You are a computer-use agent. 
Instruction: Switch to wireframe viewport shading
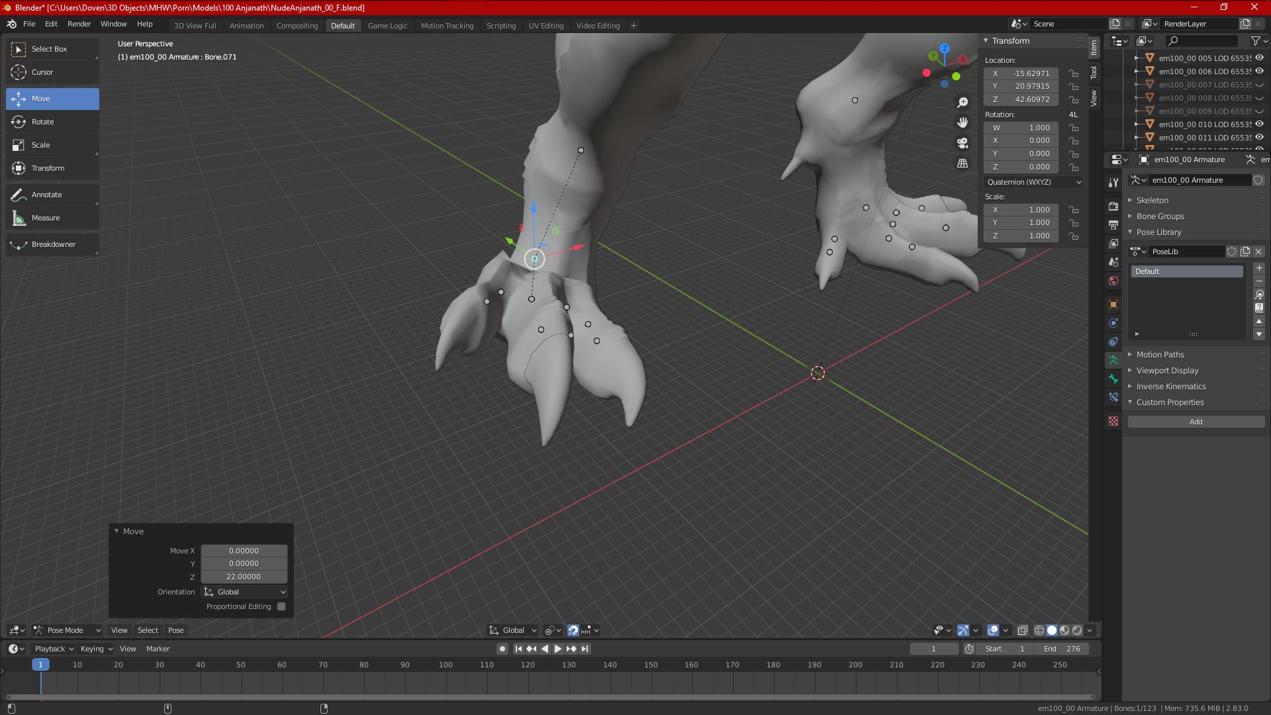(x=1039, y=630)
